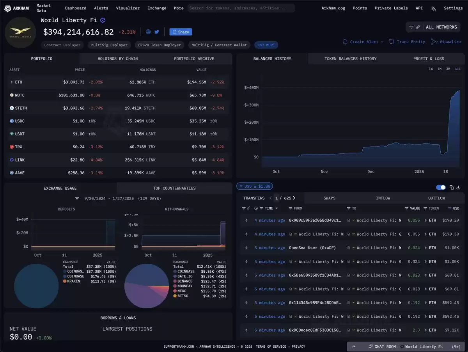Screen dimensions: 468x352
Task: Expand the +57 MORE tags
Action: pos(266,45)
